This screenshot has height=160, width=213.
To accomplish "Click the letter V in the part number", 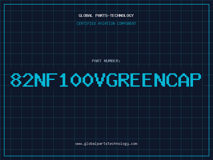I will 100,80.
